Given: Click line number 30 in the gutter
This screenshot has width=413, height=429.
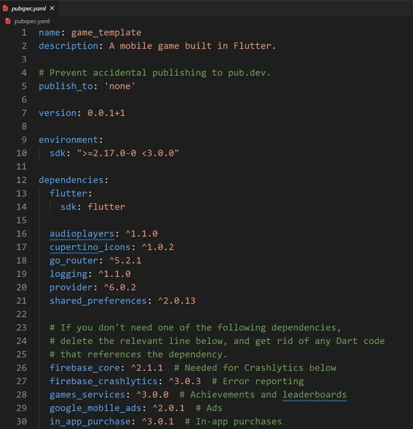Looking at the screenshot, I should (x=21, y=421).
